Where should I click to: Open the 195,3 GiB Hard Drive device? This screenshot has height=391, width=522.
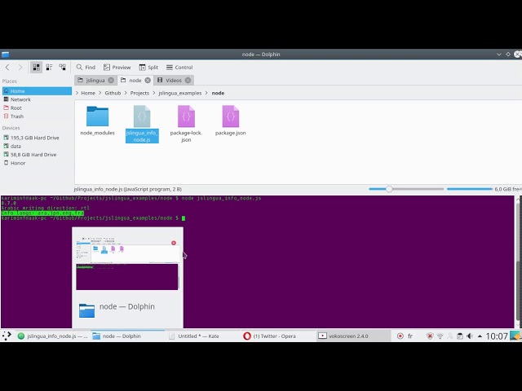[37, 138]
